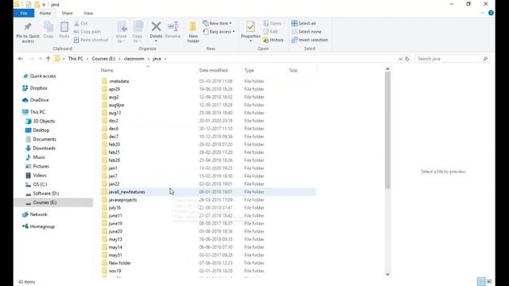Expand address bar history dropdown
Viewport: 509px width, 286px height.
(x=400, y=59)
